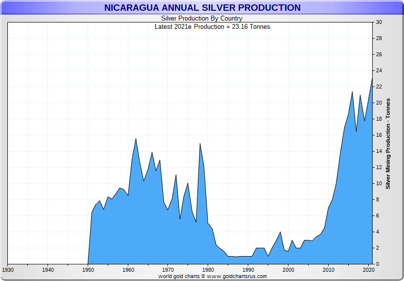Click the Nicaragua Annual Silver Production title
Image resolution: width=404 pixels, height=281 pixels.
[202, 8]
